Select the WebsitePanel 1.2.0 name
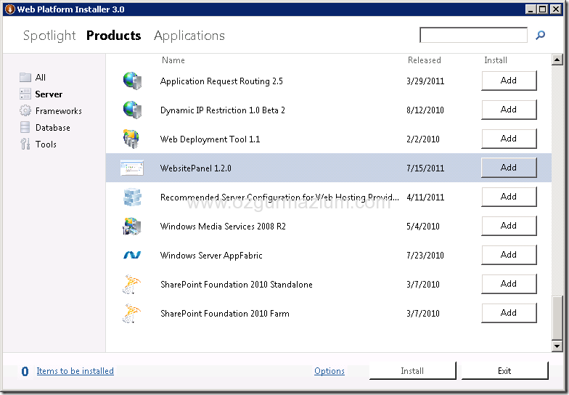Image resolution: width=569 pixels, height=395 pixels. coord(196,168)
